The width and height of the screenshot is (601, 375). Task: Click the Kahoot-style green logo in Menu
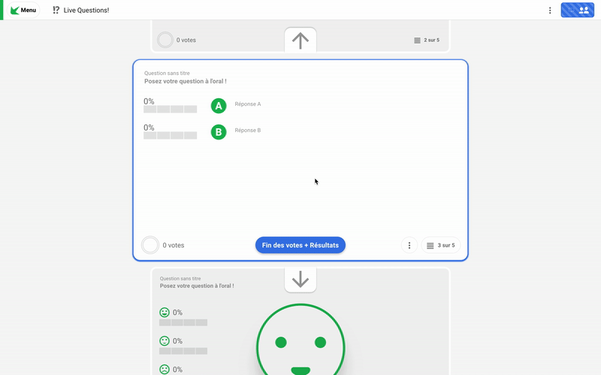click(14, 10)
